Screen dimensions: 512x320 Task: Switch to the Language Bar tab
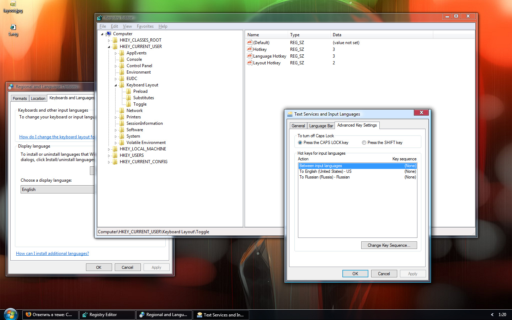tap(321, 126)
